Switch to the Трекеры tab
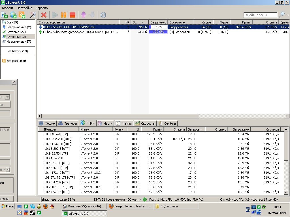Viewport: 290px width, 217px height. pos(67,123)
